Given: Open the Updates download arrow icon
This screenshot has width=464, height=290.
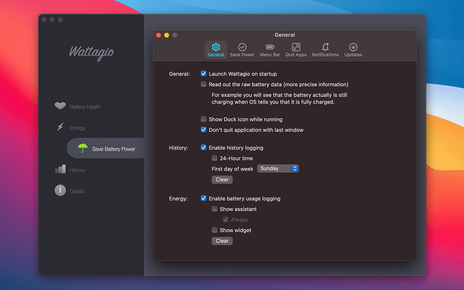Looking at the screenshot, I should [x=353, y=47].
